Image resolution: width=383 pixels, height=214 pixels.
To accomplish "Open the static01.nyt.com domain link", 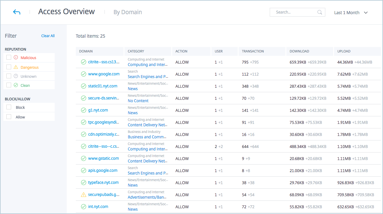I will tap(103, 86).
